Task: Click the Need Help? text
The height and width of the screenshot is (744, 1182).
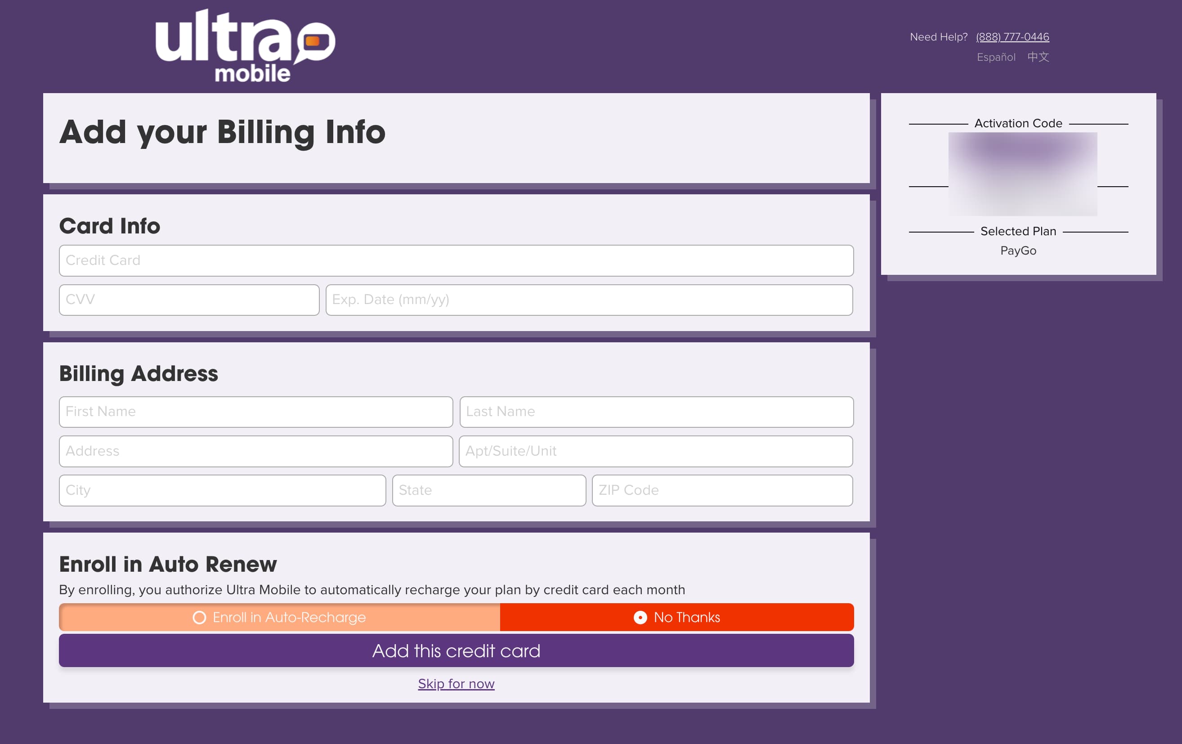Action: pyautogui.click(x=939, y=37)
